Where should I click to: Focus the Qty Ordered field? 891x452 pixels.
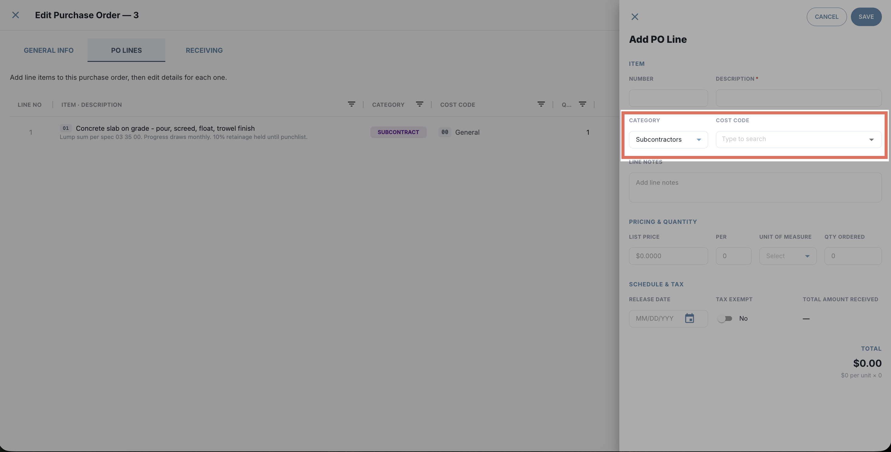853,256
